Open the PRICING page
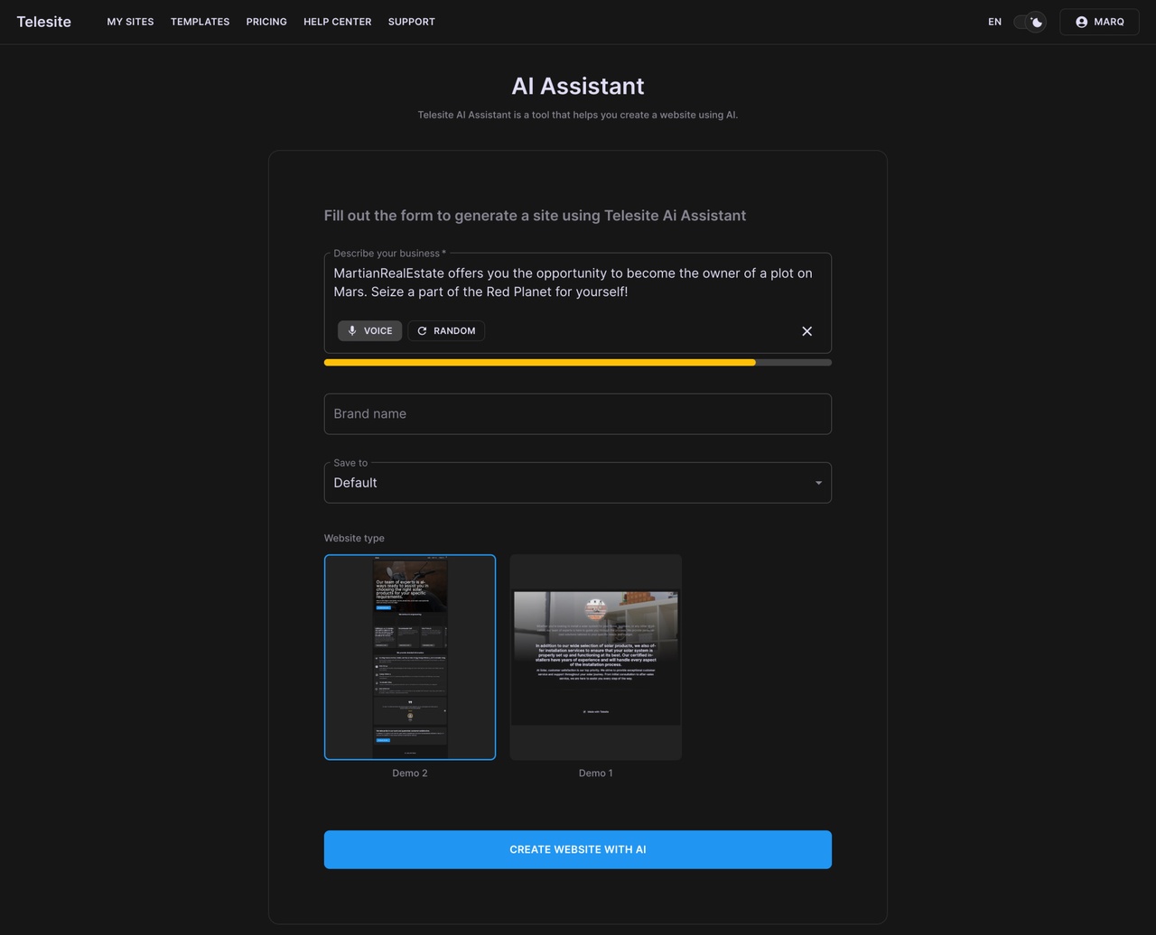1156x935 pixels. (x=266, y=22)
